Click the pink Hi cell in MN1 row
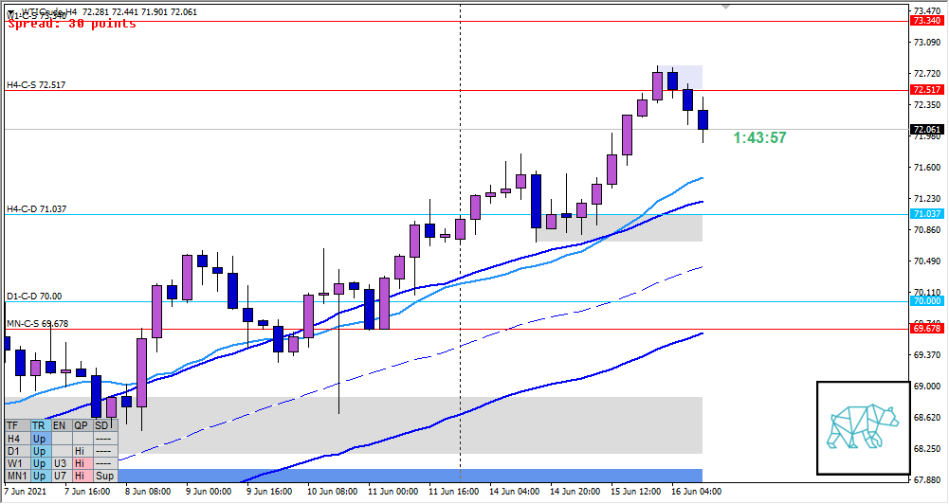 (x=82, y=476)
